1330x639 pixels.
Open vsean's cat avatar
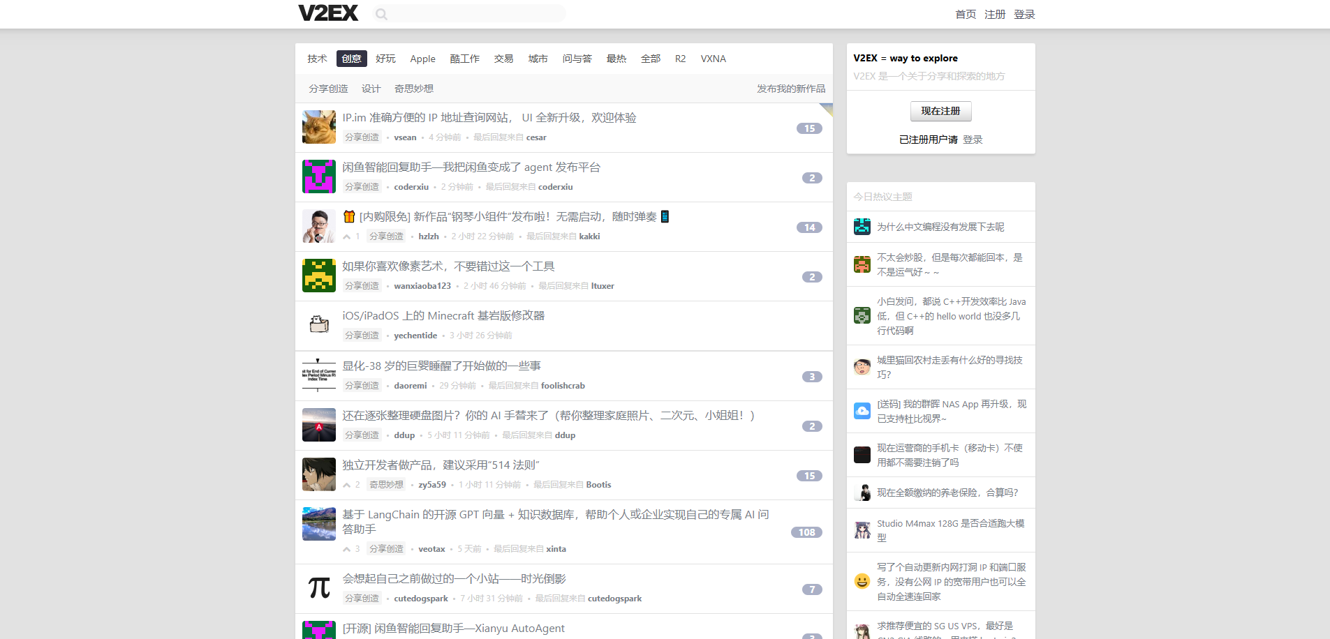318,127
